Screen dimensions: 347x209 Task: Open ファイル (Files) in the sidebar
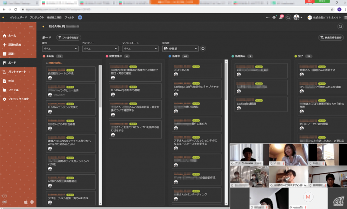click(13, 90)
